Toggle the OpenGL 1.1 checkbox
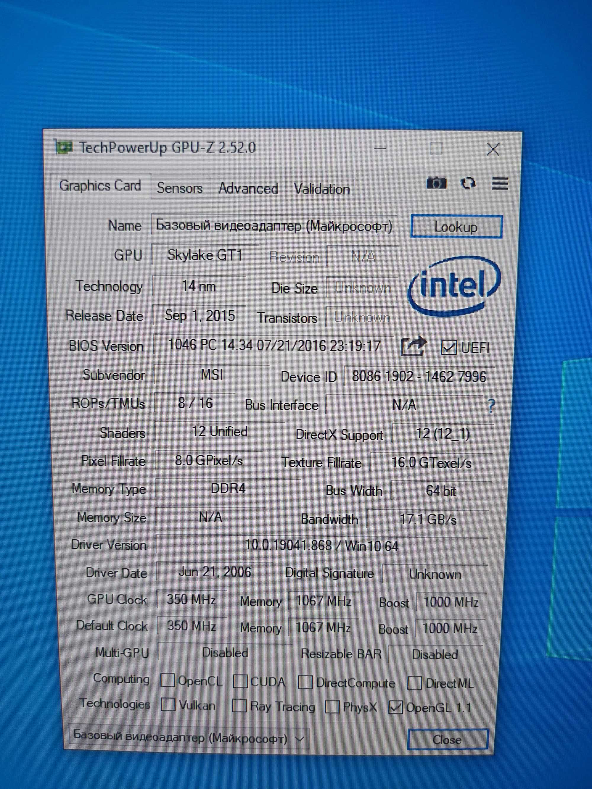The height and width of the screenshot is (789, 592). 395,707
